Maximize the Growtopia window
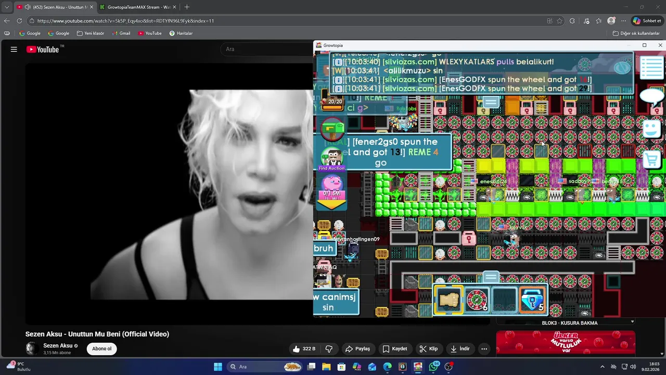The width and height of the screenshot is (666, 375). (x=644, y=45)
